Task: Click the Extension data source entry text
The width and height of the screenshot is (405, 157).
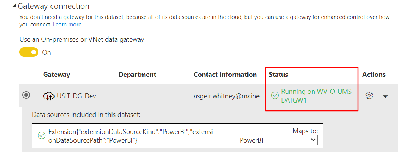Action: [x=131, y=136]
